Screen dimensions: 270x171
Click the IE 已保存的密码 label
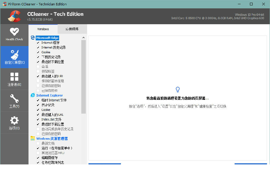point(51,134)
